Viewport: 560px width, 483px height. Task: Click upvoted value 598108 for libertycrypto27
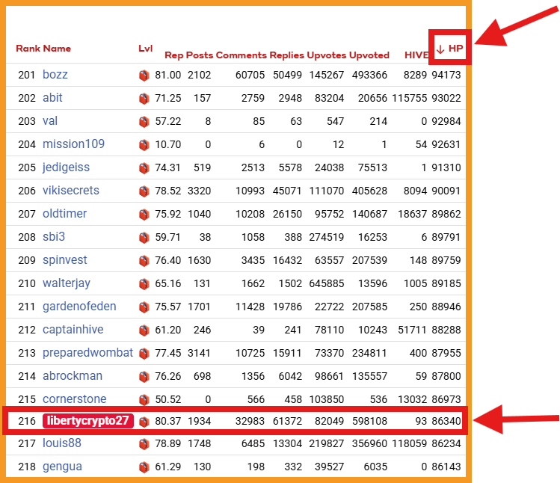369,422
